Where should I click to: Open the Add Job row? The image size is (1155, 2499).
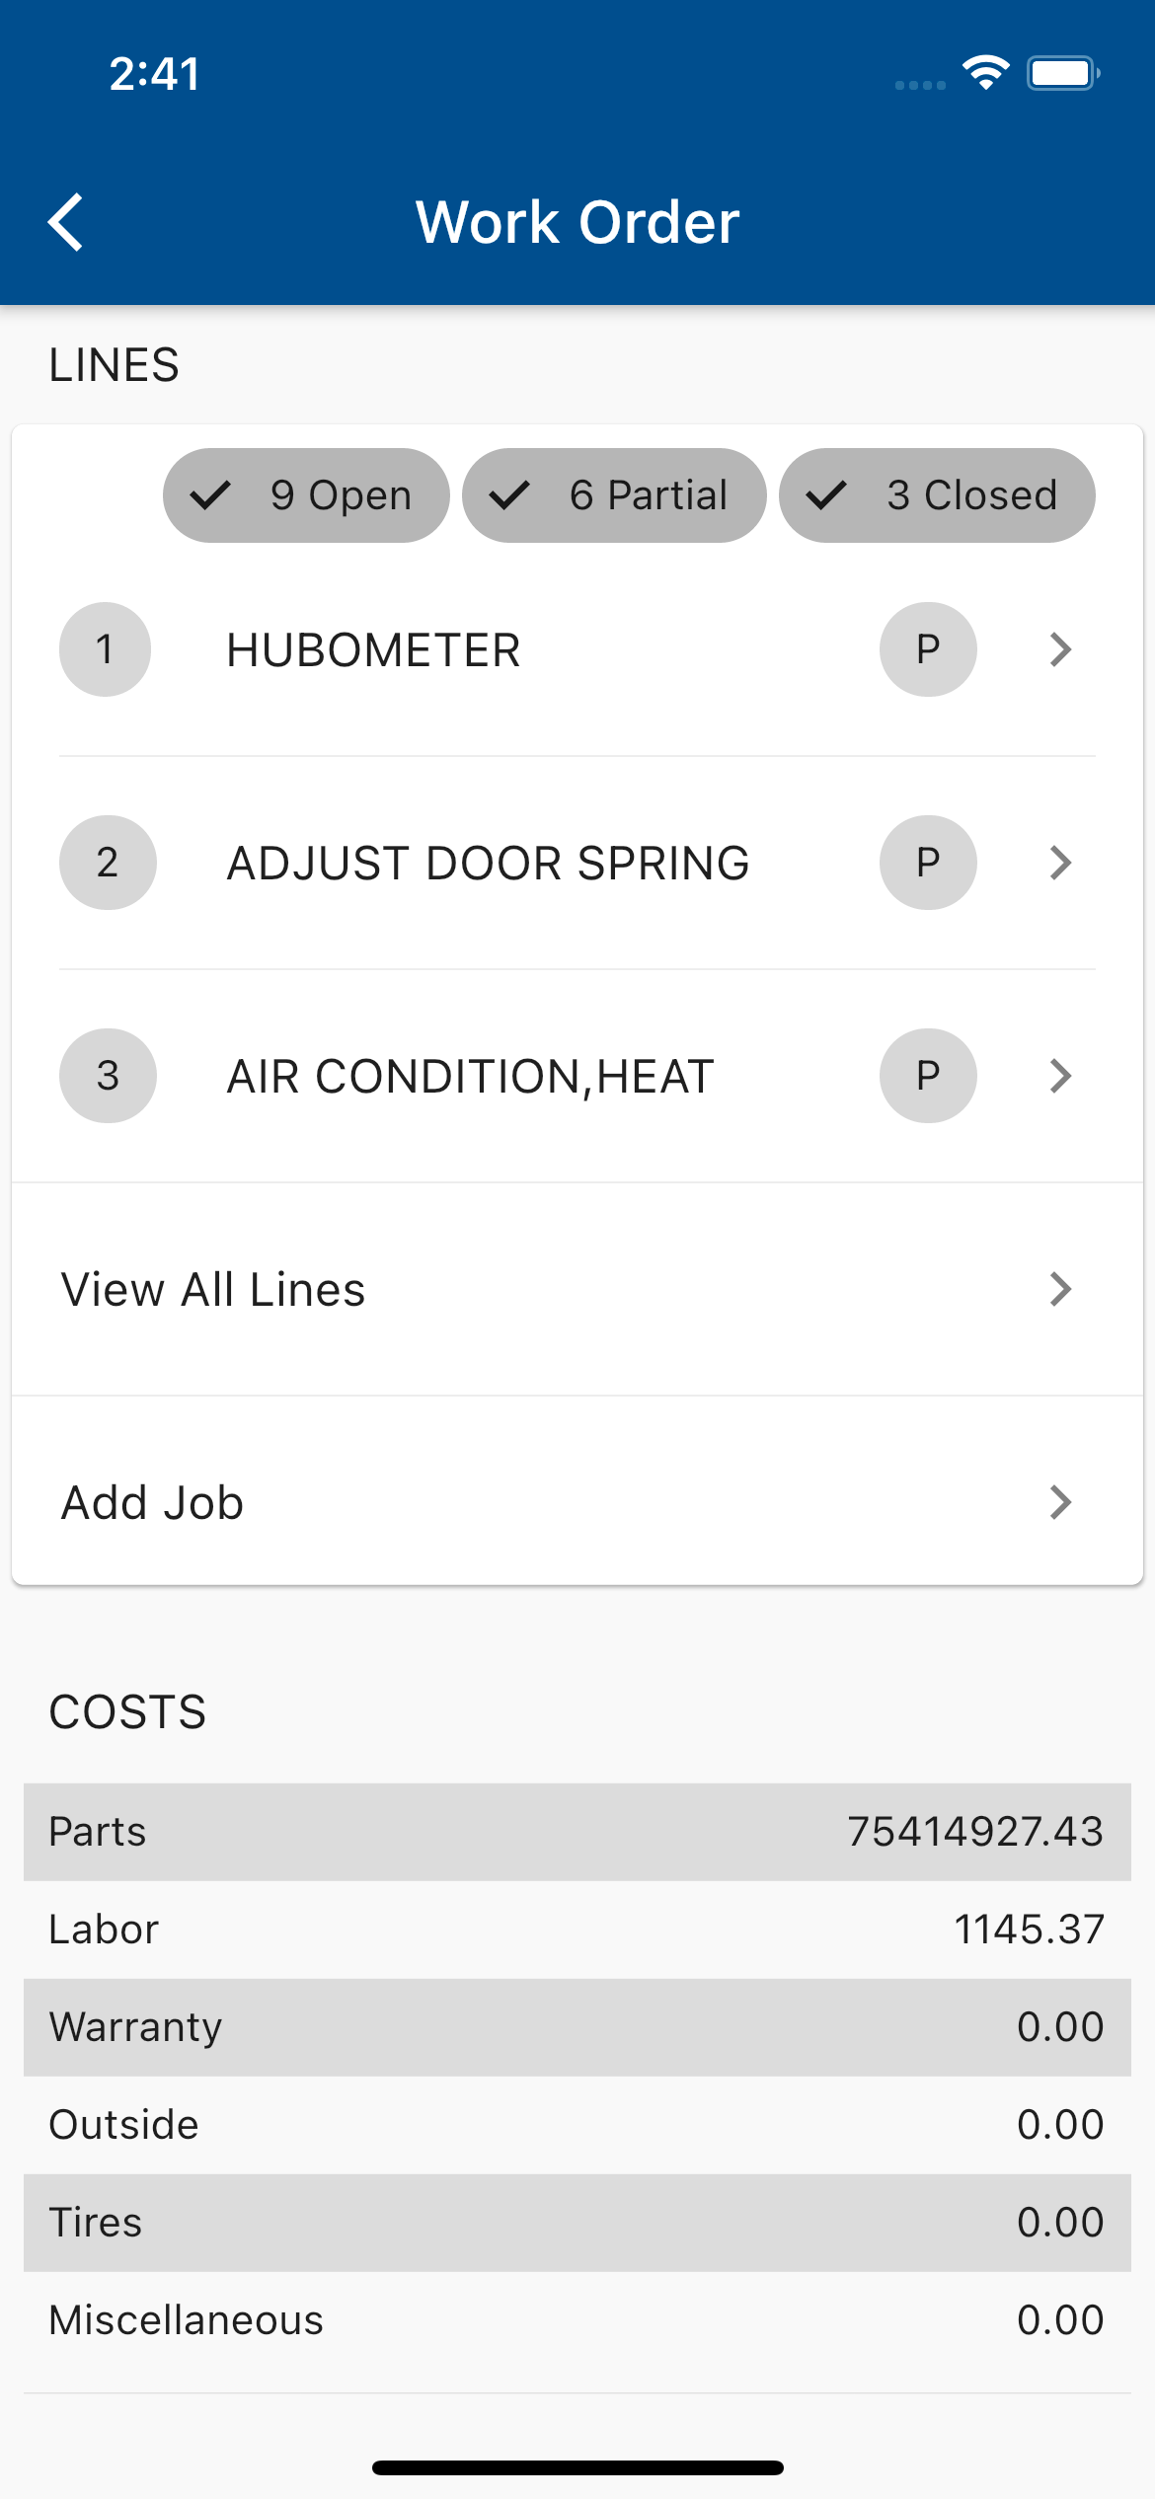point(577,1502)
